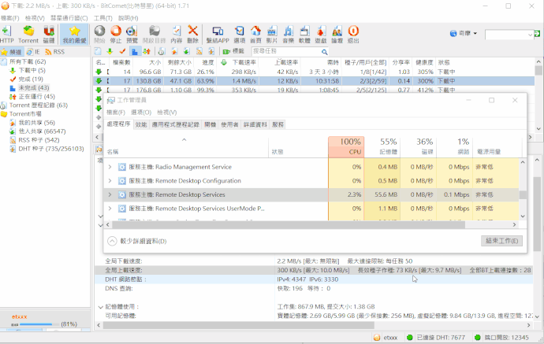The image size is (544, 344).
Task: Switch to Task Manager 詳細資料 tab
Action: [255, 124]
